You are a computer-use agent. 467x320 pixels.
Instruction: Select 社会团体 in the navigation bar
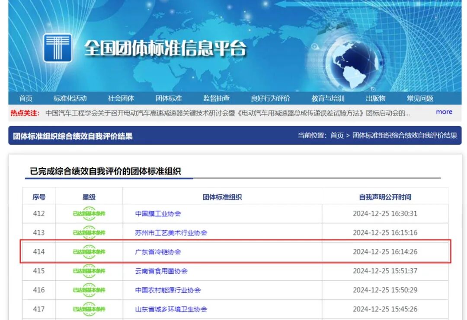click(121, 98)
